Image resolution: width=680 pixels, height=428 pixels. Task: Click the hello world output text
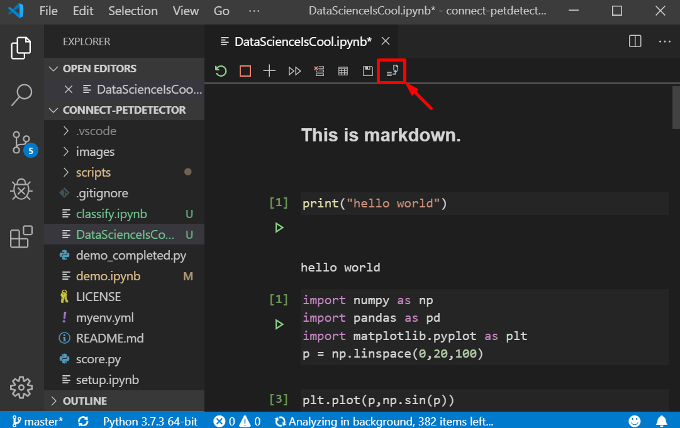(x=340, y=267)
